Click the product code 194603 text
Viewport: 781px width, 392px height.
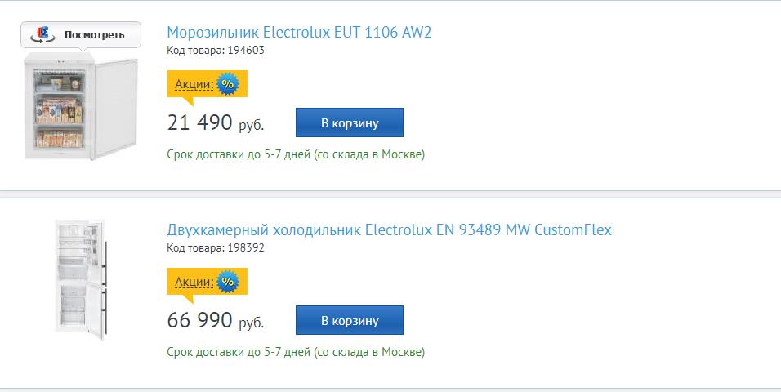(x=216, y=51)
